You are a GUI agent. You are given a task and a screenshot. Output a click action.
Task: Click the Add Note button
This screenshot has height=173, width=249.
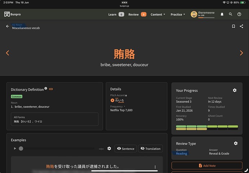[x=207, y=165]
